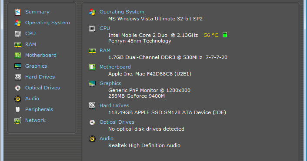
Task: Click the Motherboard icon in sidebar
Action: click(18, 55)
